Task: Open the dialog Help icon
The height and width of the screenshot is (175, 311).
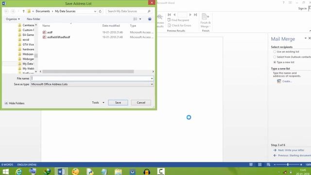Action: pos(150,19)
